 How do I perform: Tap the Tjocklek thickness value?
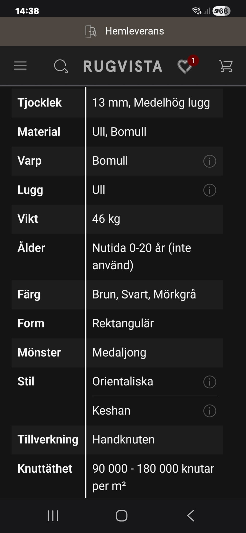click(x=151, y=103)
